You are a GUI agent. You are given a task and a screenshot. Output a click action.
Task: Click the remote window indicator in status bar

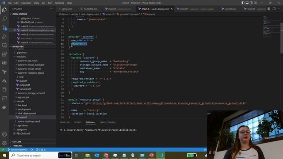[x=3, y=150]
